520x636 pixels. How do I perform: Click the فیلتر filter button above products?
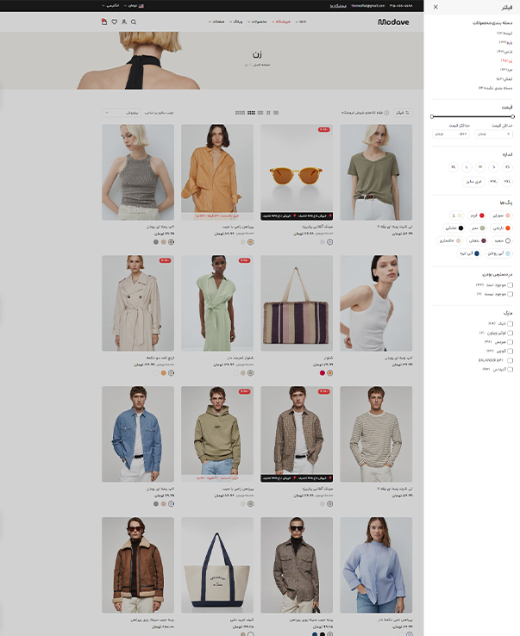(x=403, y=113)
